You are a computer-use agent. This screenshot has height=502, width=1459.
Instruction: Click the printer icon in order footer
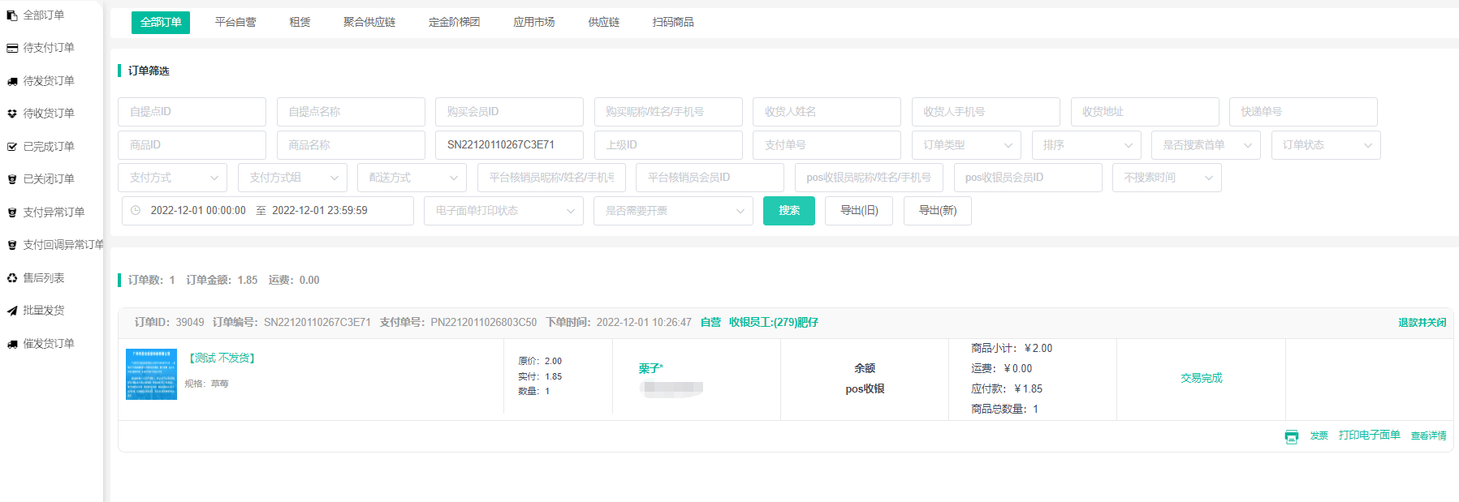pyautogui.click(x=1291, y=436)
